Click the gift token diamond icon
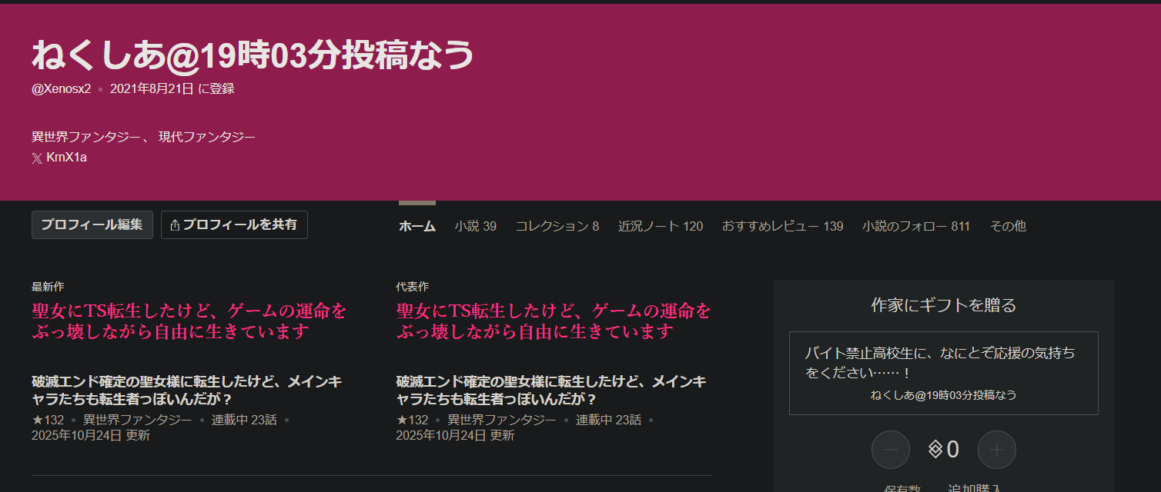This screenshot has width=1161, height=492. click(935, 450)
